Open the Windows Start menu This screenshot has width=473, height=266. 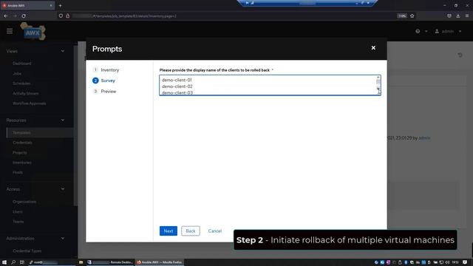(x=4, y=262)
